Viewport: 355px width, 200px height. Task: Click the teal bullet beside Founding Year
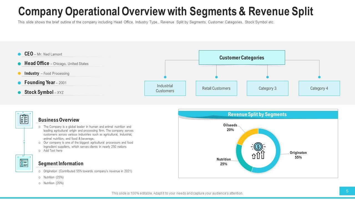tap(19, 83)
